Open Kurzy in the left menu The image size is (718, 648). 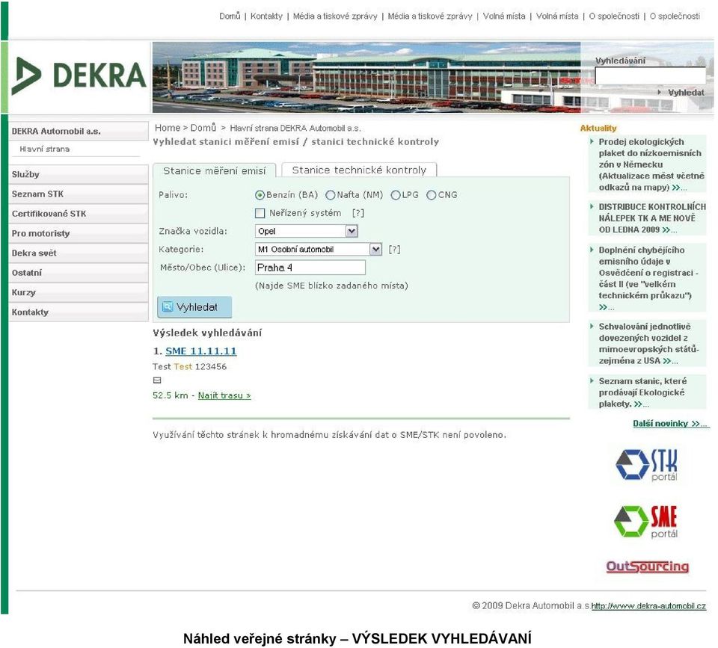click(x=79, y=292)
